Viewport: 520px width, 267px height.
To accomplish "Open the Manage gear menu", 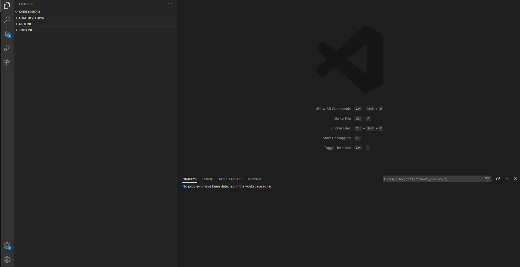I will (x=7, y=260).
